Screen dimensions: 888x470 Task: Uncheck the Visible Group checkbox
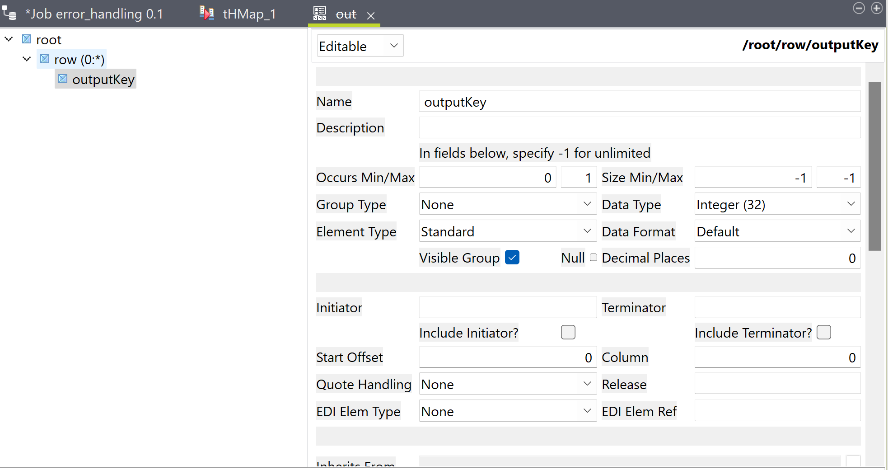click(x=512, y=258)
